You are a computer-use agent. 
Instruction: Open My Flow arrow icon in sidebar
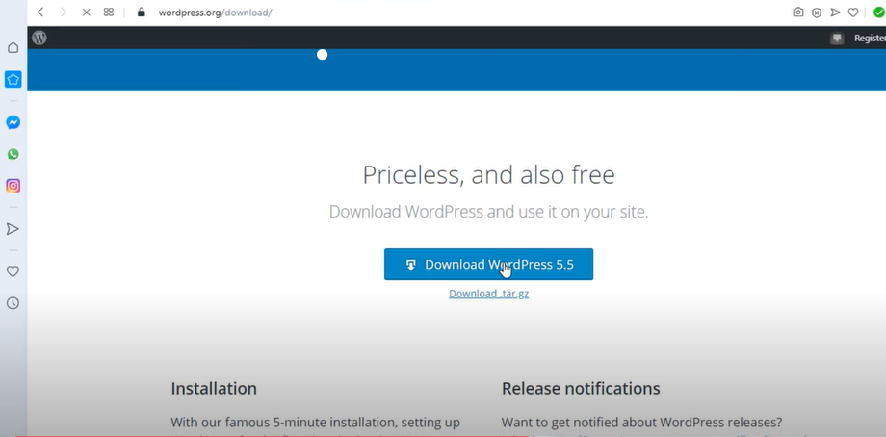click(13, 229)
